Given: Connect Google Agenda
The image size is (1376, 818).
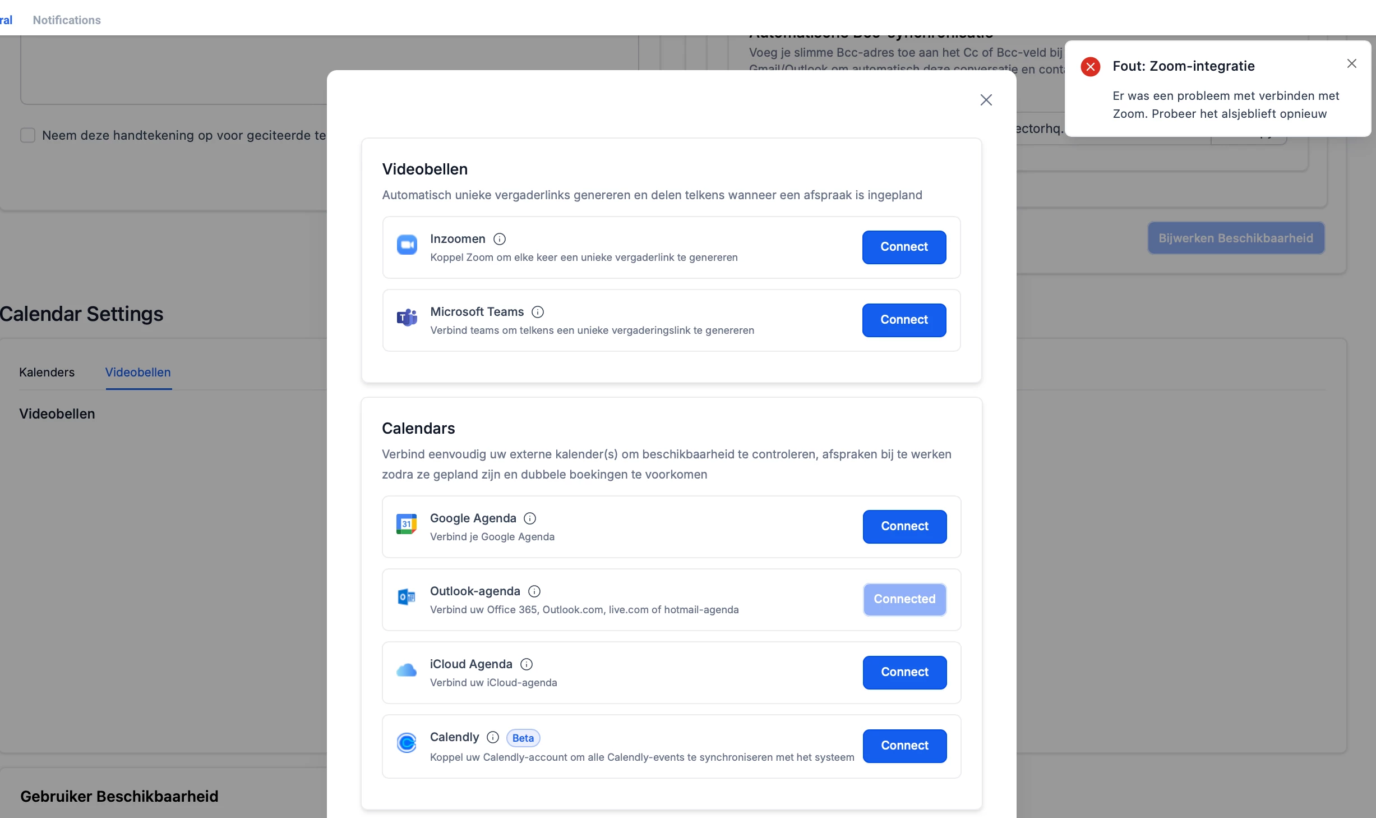Looking at the screenshot, I should (904, 526).
